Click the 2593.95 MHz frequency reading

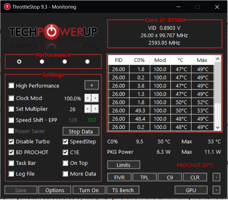pos(164,43)
